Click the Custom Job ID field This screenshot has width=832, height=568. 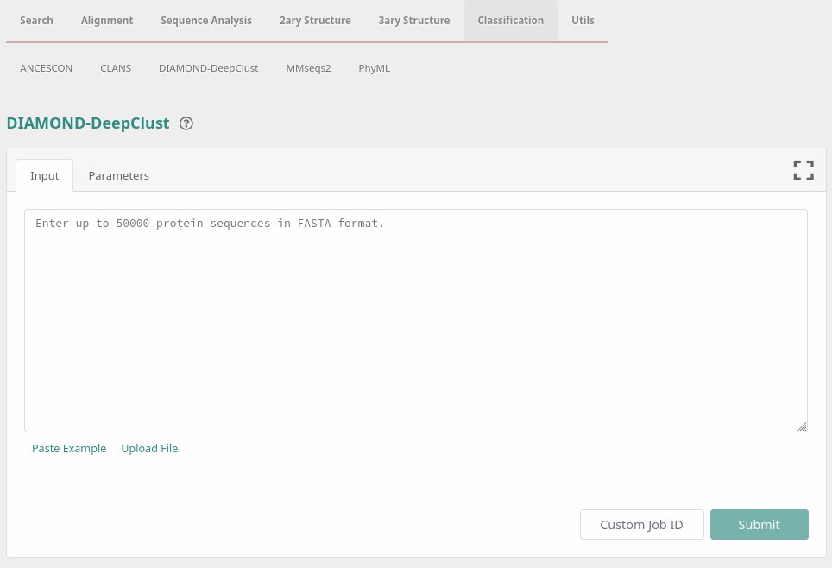pyautogui.click(x=642, y=525)
